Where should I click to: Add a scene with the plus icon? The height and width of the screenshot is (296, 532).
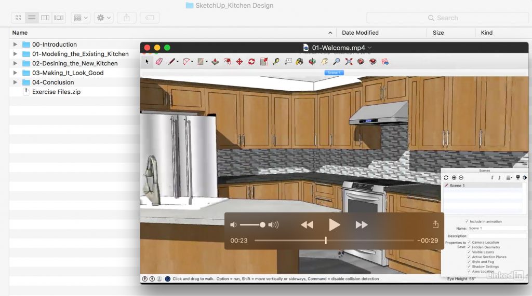[454, 177]
